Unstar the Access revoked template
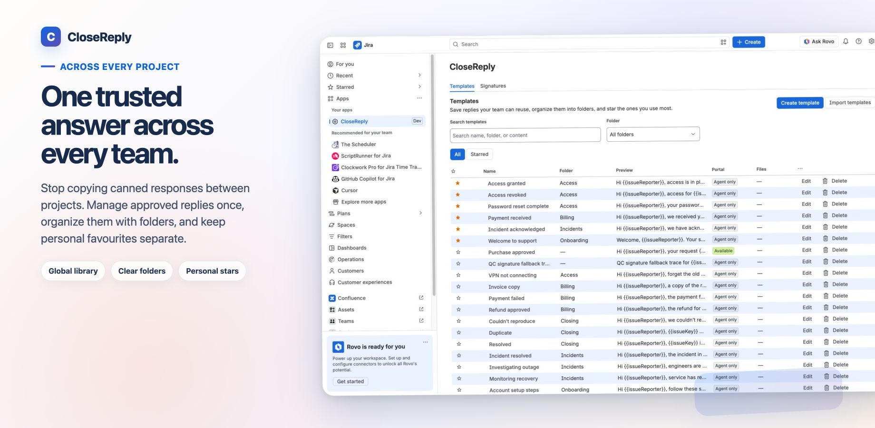This screenshot has width=875, height=428. click(x=457, y=195)
